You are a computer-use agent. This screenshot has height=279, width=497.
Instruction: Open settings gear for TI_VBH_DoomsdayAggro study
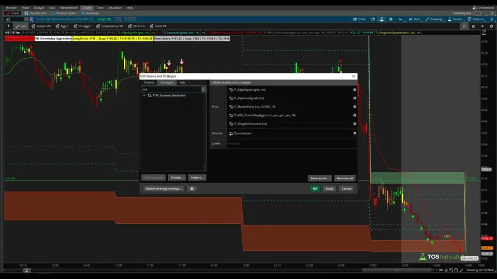(355, 115)
